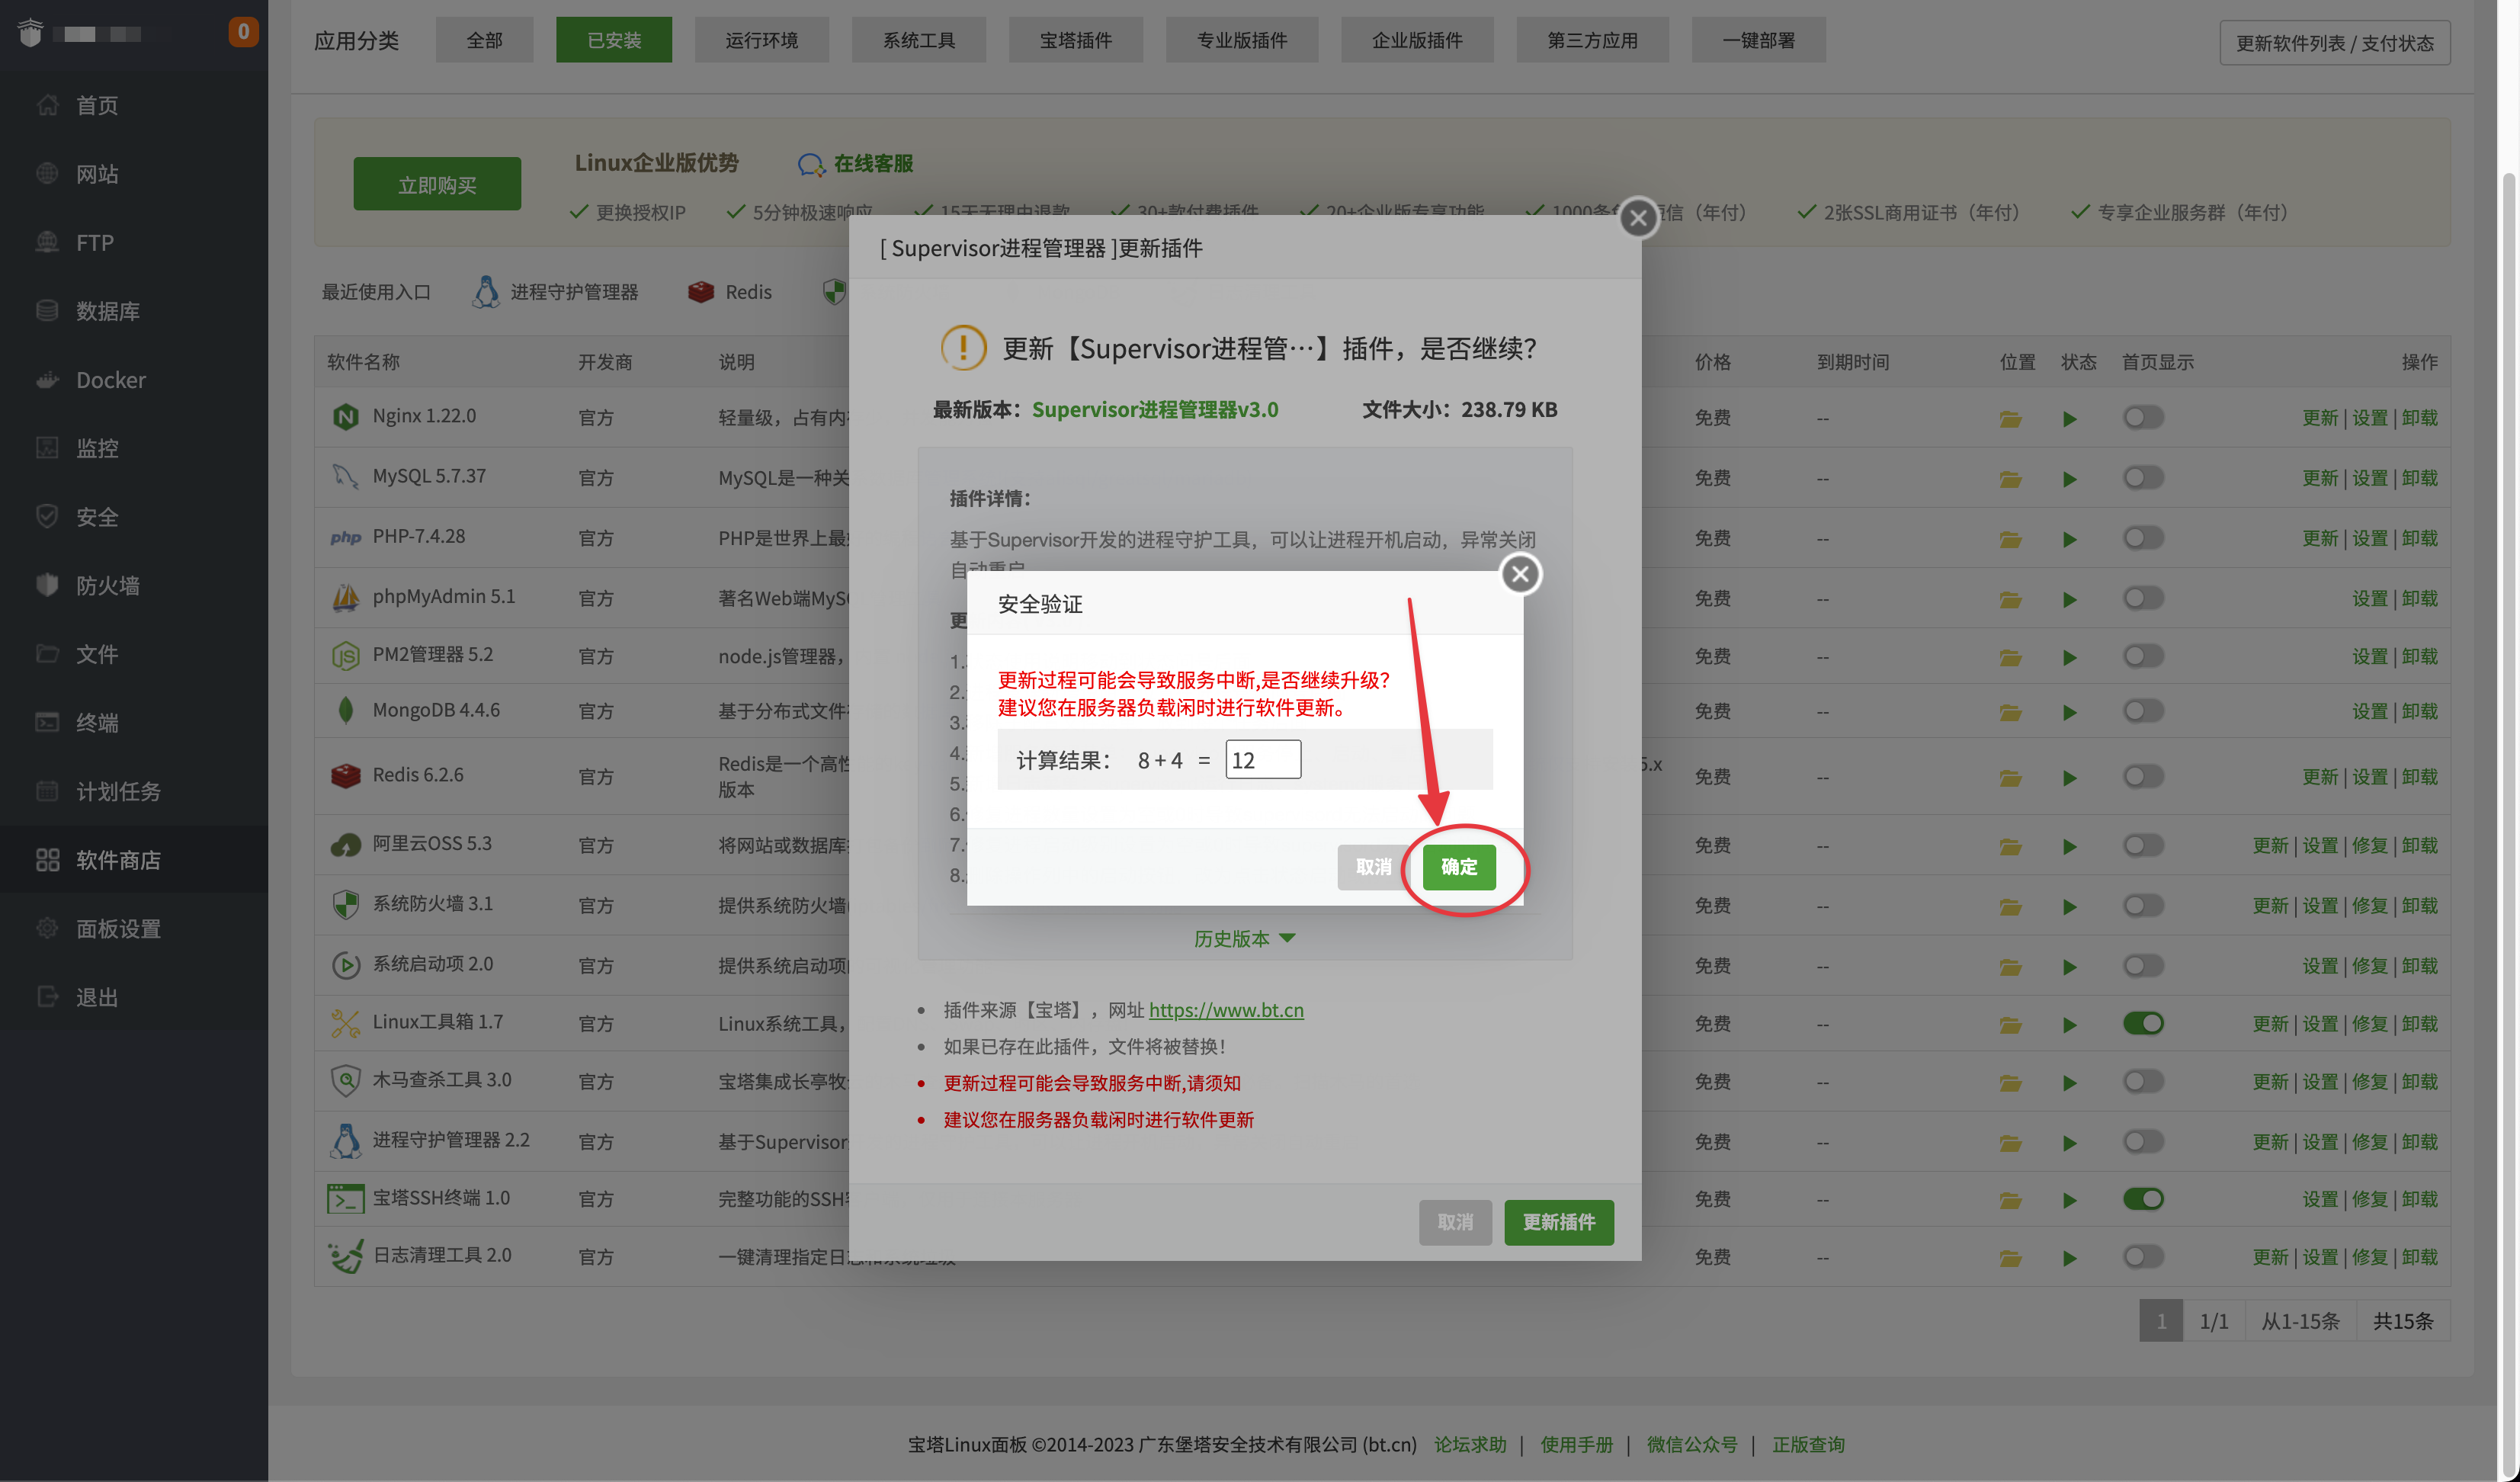2520x1482 pixels.
Task: Click 取消 in the update plugin dialog
Action: click(x=1455, y=1222)
